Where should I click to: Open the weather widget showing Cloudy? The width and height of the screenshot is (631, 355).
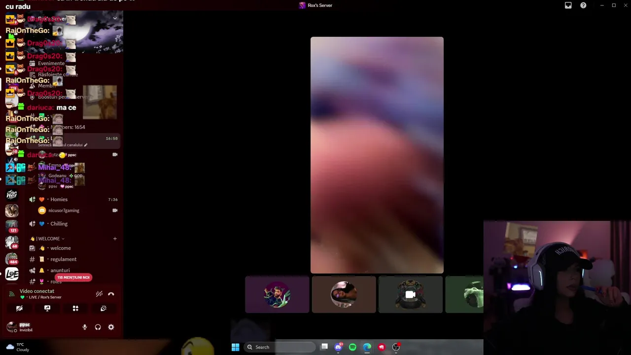(18, 347)
